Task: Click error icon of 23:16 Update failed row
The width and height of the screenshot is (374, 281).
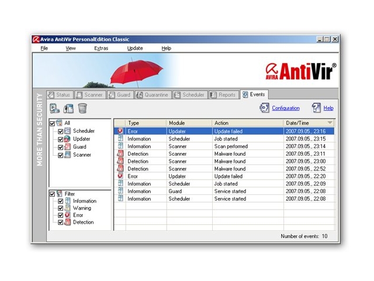Action: 120,131
